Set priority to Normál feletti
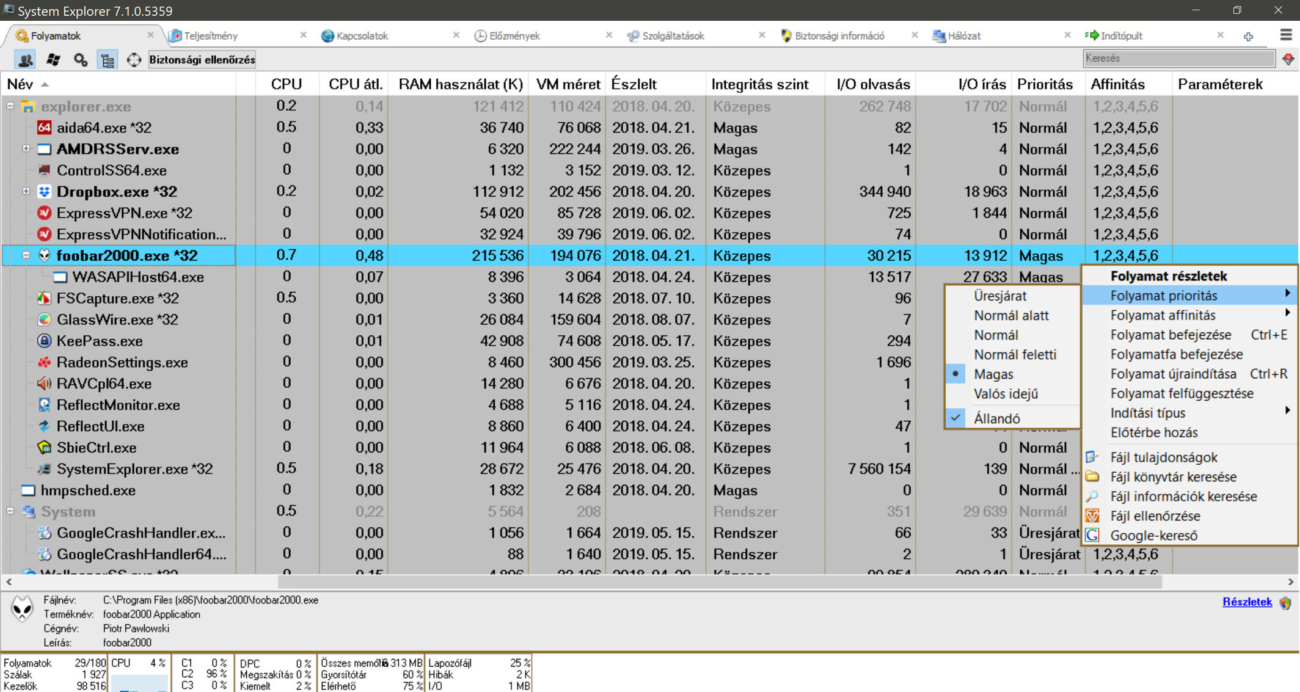 pyautogui.click(x=1012, y=354)
